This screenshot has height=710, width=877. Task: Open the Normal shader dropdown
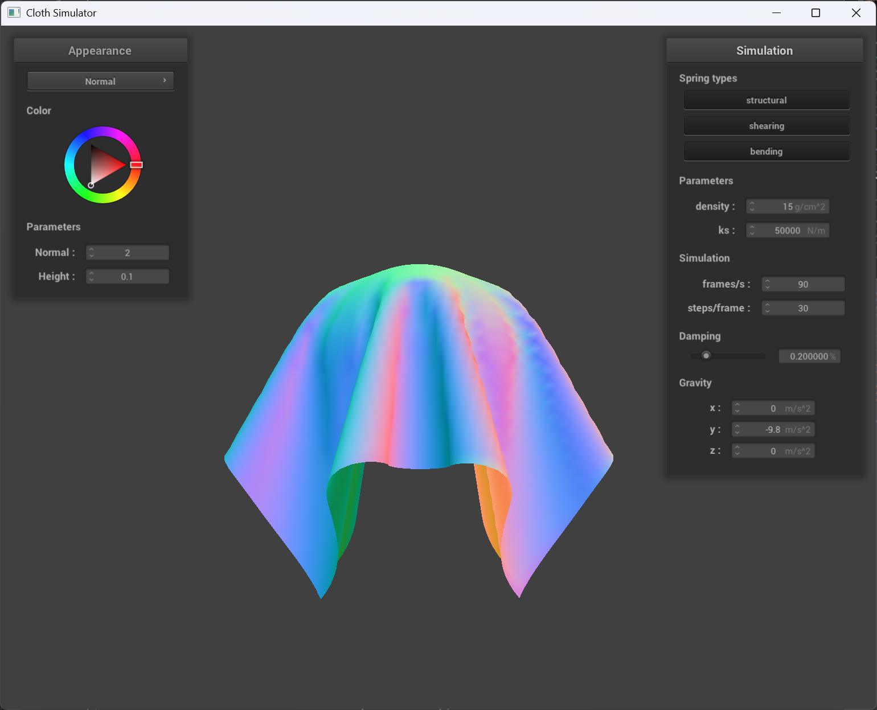click(x=100, y=81)
